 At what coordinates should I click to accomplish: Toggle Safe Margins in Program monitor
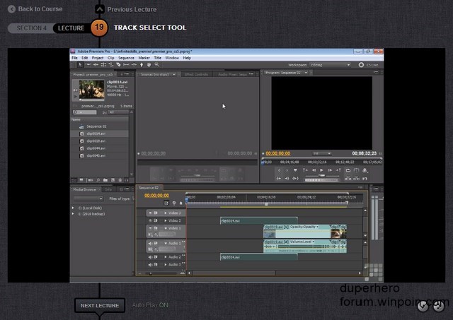[x=356, y=170]
